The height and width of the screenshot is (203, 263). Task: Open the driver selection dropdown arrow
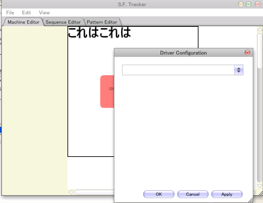pos(239,70)
